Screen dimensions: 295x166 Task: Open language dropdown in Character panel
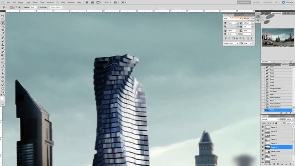point(231,43)
